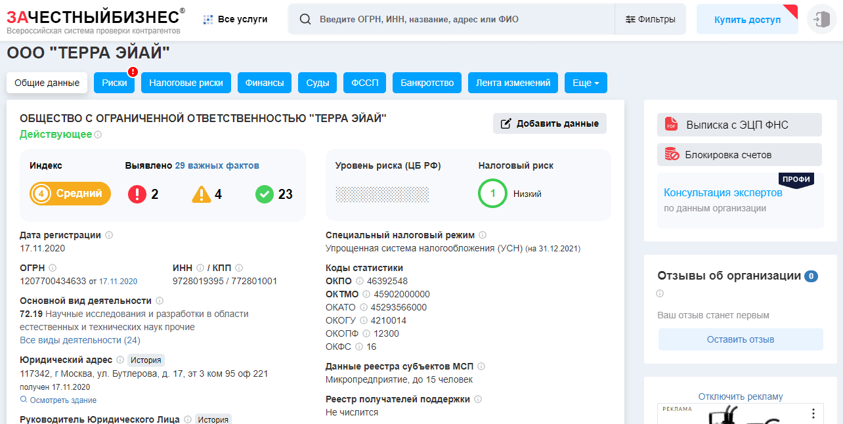Click the pencil icon on "Добавить данные"

[507, 123]
